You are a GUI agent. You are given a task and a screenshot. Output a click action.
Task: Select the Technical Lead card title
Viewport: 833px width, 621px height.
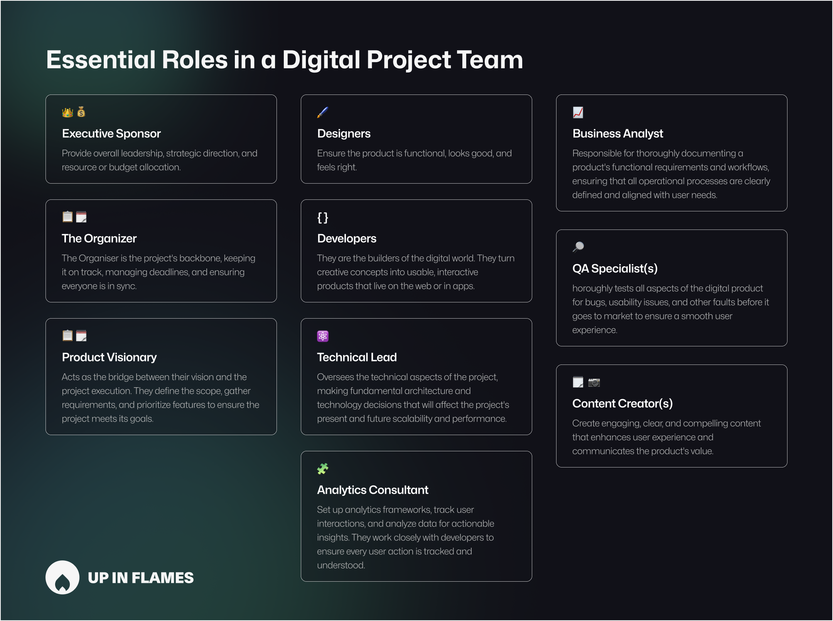tap(357, 357)
